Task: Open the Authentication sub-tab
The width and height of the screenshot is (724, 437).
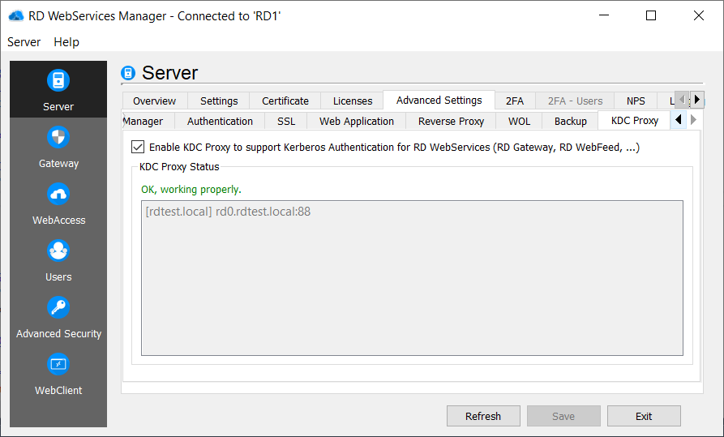Action: (220, 121)
